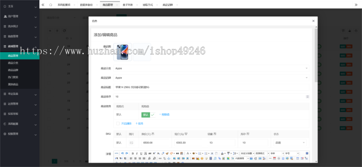The image size is (362, 167).
Task: Check the checkbox of background row ID 20
Action: pos(49,128)
